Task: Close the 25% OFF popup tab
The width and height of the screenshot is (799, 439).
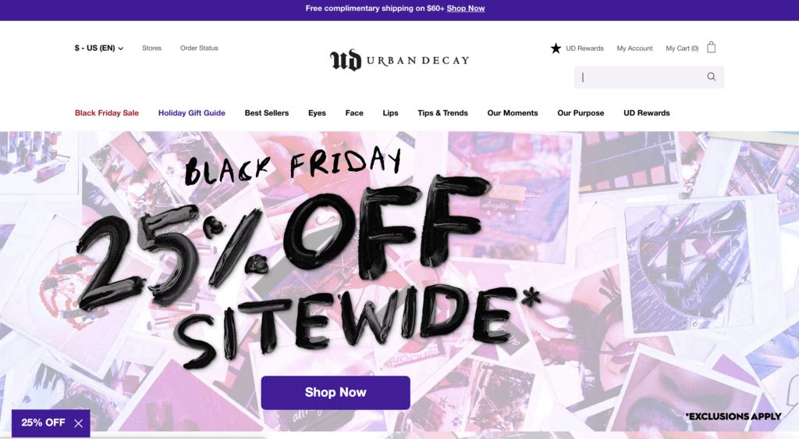Action: (x=79, y=423)
